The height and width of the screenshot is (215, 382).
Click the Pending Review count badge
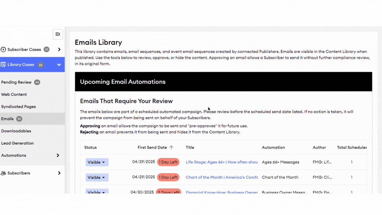click(37, 82)
